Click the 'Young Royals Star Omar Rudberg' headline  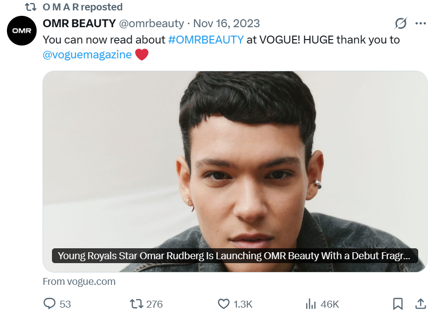[x=235, y=256]
